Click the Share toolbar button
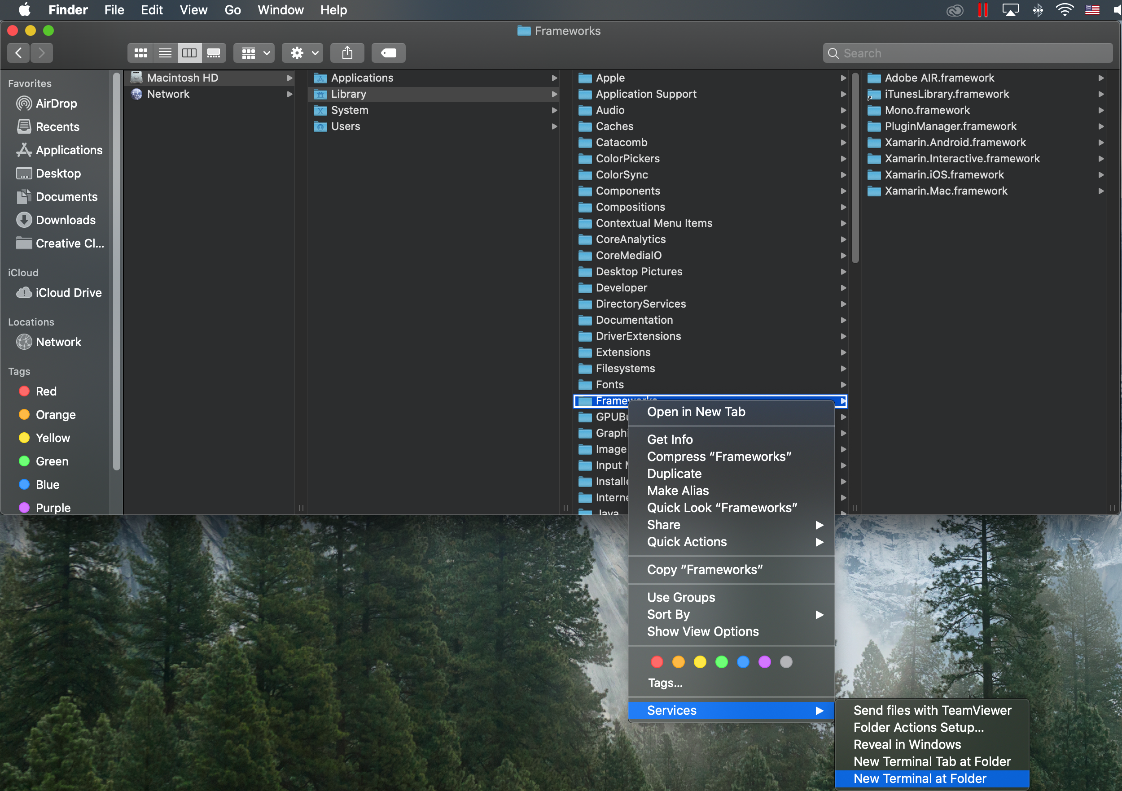The image size is (1122, 791). coord(347,53)
